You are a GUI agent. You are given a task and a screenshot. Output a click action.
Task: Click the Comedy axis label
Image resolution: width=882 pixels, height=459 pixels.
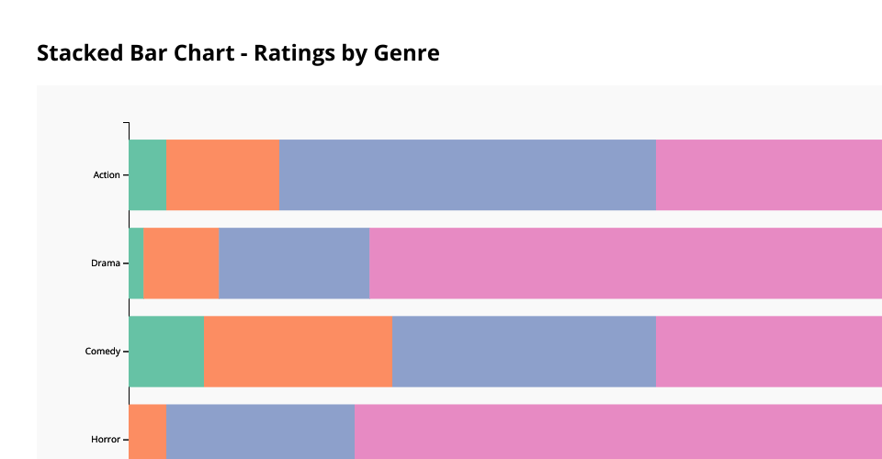pyautogui.click(x=103, y=352)
